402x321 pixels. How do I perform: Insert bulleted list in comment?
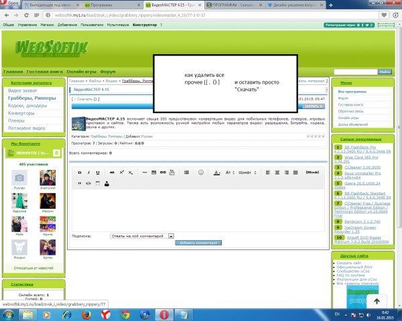(x=186, y=173)
